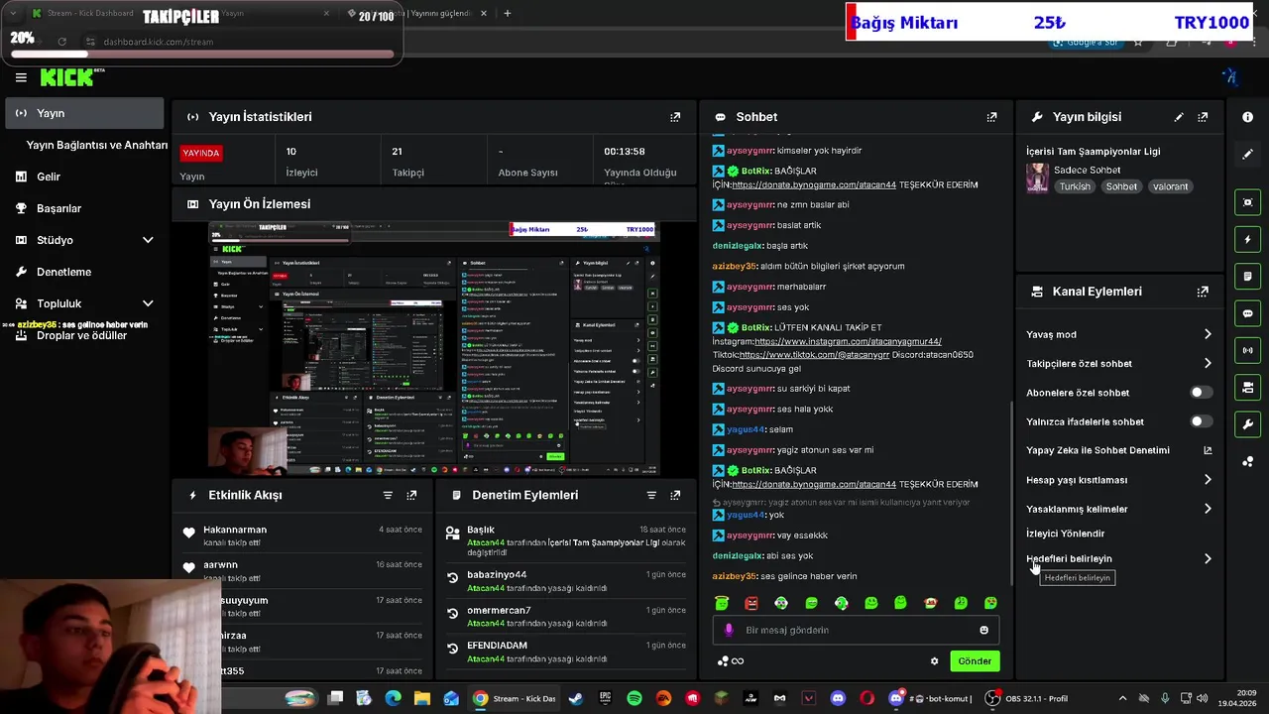Click the angry red face emote
This screenshot has height=714, width=1269.
click(x=751, y=603)
